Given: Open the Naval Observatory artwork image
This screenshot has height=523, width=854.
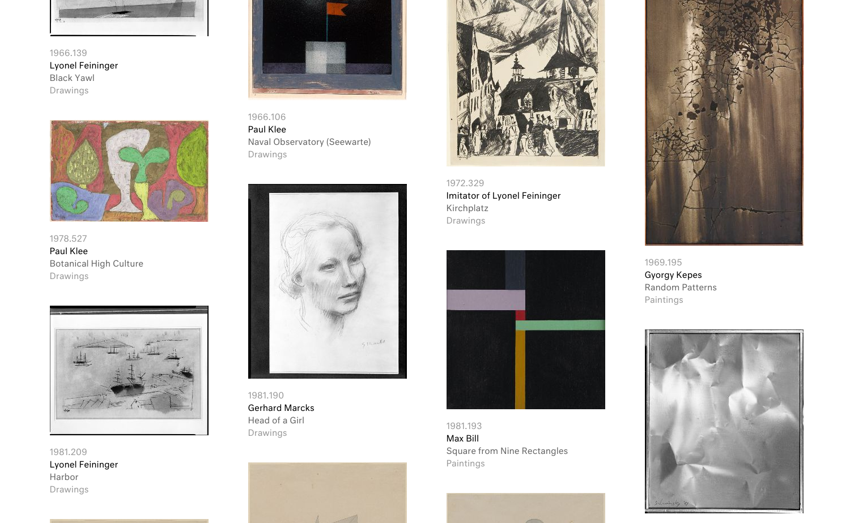Looking at the screenshot, I should click(327, 50).
